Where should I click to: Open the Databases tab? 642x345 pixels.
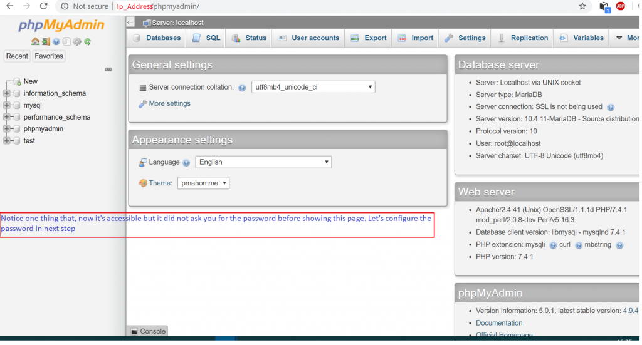[157, 38]
